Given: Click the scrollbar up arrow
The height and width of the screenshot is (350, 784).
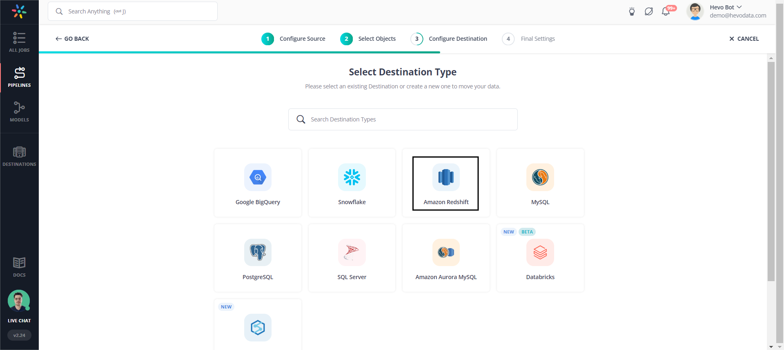Looking at the screenshot, I should coord(771,58).
